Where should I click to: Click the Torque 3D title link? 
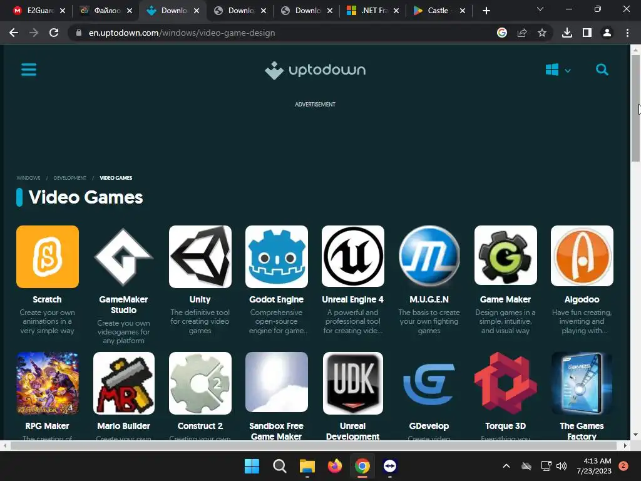click(x=506, y=426)
